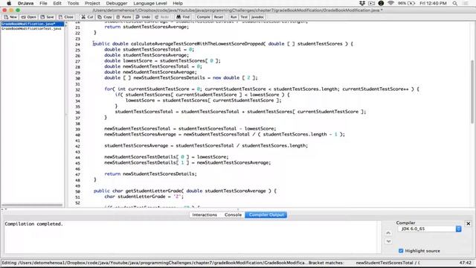The image size is (476, 268).
Task: Click the Paste toolbar button
Action: [x=123, y=17]
